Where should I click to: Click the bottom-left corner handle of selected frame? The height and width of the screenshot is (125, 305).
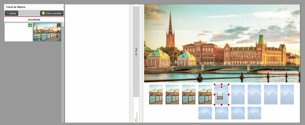(215, 105)
